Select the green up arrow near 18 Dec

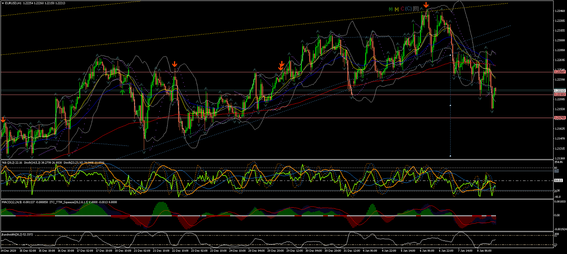tap(123, 92)
